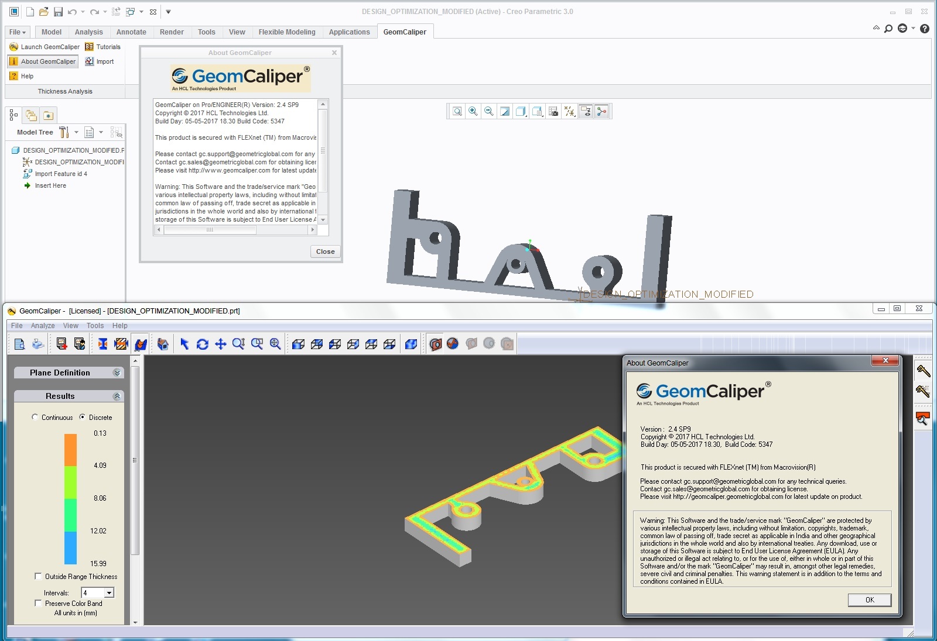This screenshot has width=937, height=641.
Task: Select Import Feature id 4 in Model Tree
Action: pyautogui.click(x=55, y=174)
